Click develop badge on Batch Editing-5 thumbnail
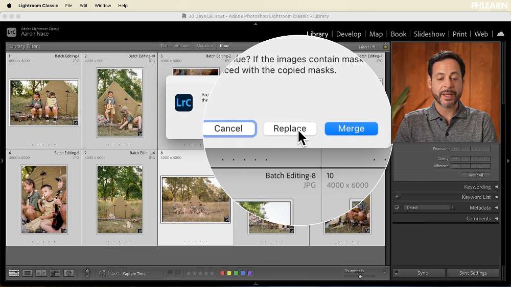 point(64,231)
